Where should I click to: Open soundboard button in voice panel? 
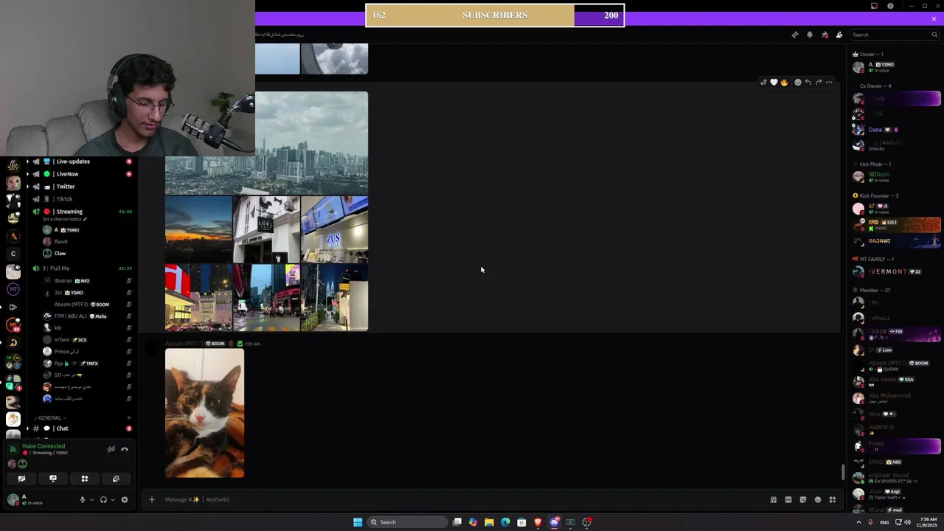[x=117, y=479]
